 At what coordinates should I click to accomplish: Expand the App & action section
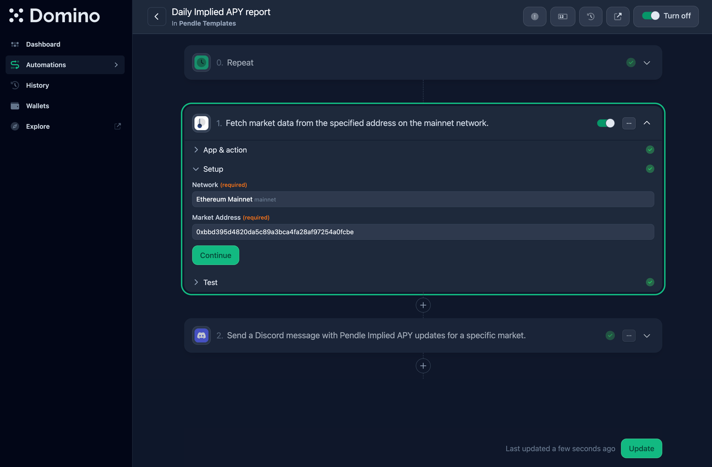(x=225, y=150)
